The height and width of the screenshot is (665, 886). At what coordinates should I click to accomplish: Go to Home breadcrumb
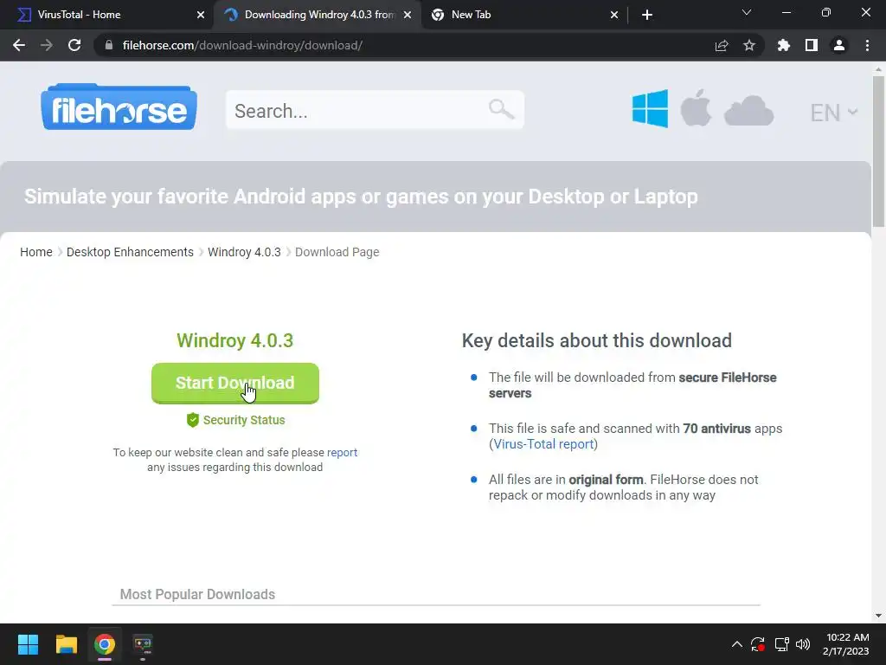pyautogui.click(x=36, y=252)
